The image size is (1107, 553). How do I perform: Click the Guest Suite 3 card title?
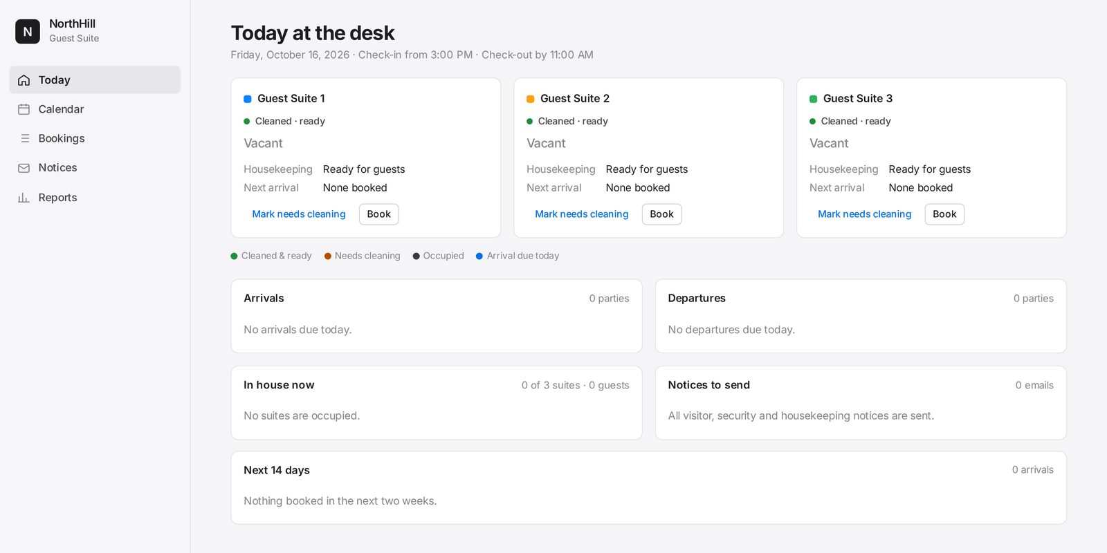tap(858, 99)
